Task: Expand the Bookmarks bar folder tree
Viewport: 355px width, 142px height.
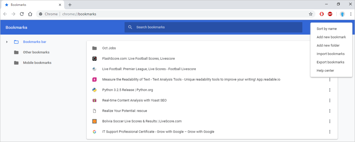Action: click(7, 42)
